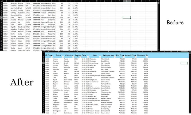Open the Date column filter dropdown
Image resolution: width=191 pixels, height=115 pixels.
[x=88, y=57]
